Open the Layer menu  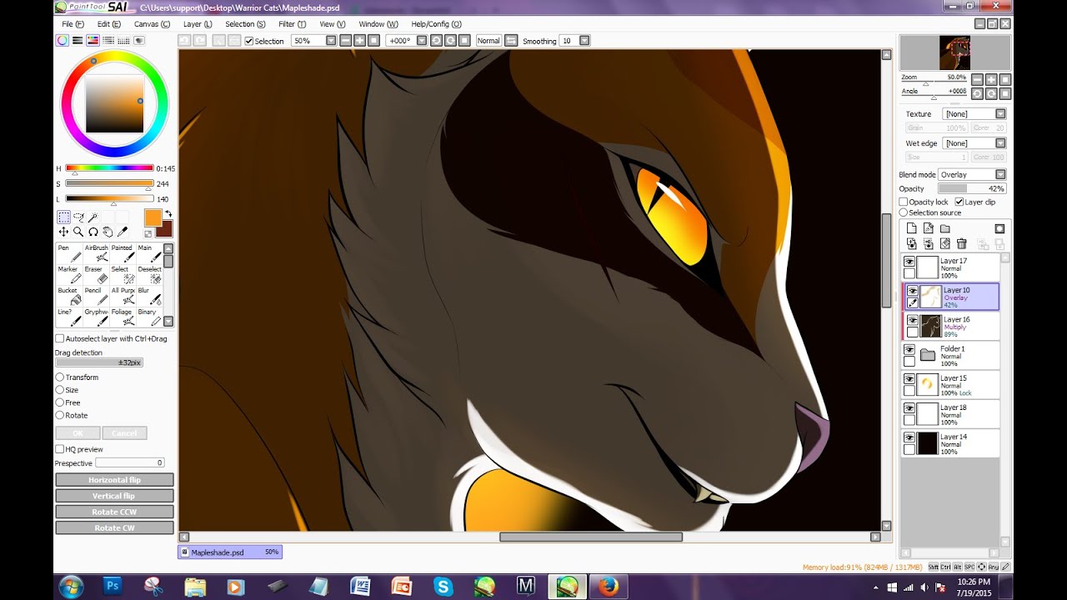pyautogui.click(x=198, y=24)
